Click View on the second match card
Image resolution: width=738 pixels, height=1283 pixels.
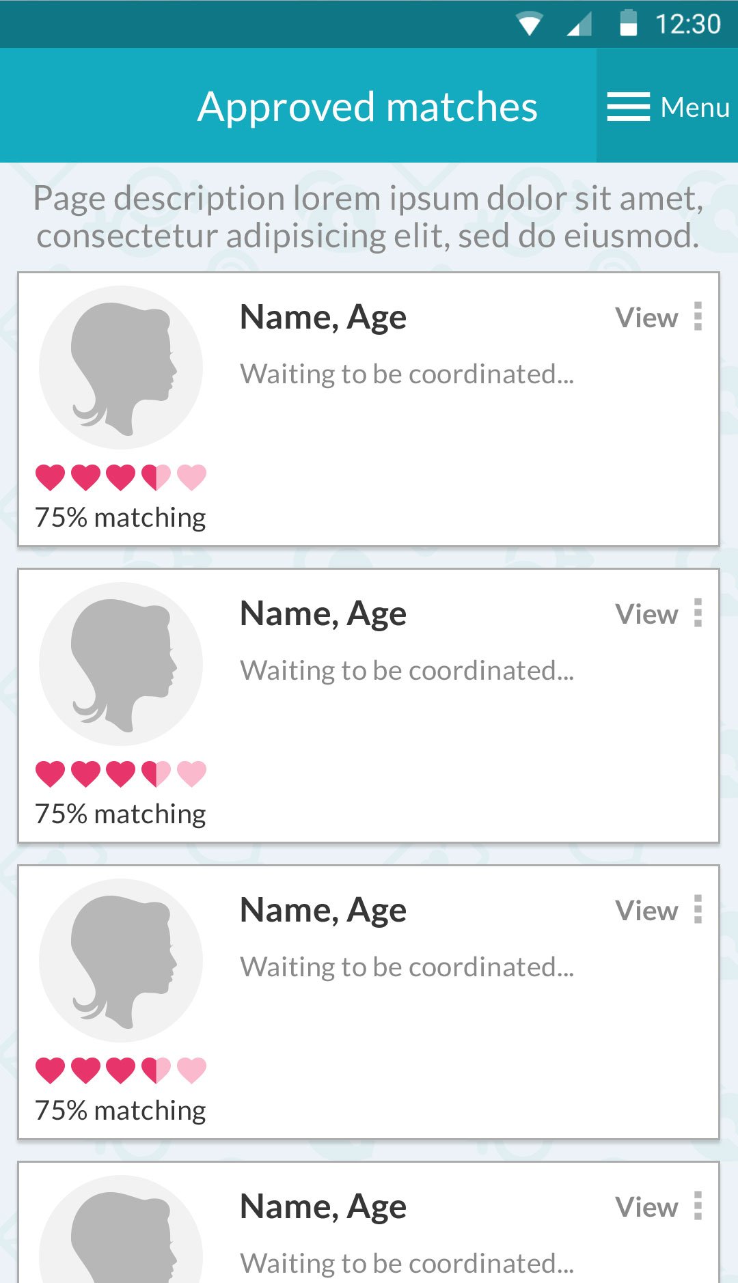tap(646, 614)
